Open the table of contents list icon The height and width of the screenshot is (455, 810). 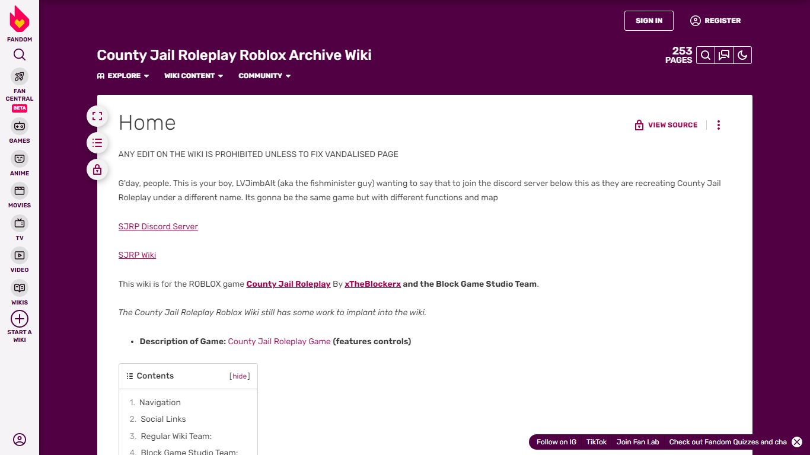(x=97, y=143)
